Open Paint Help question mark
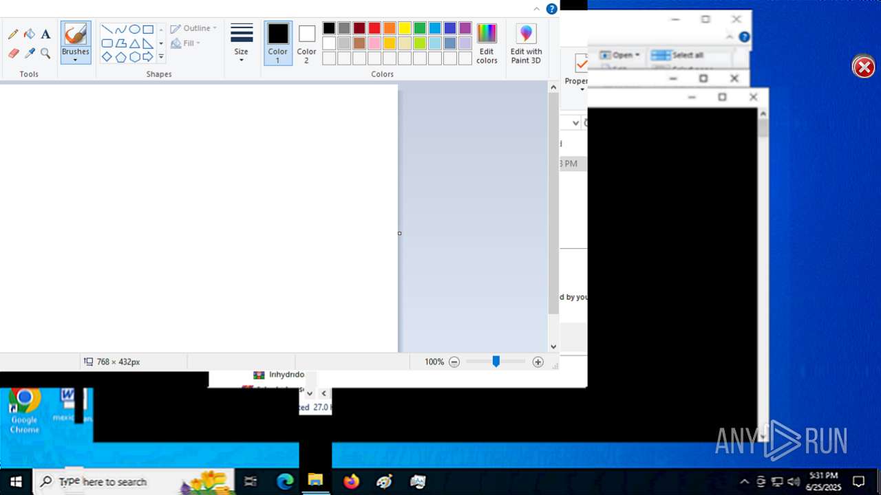 pos(551,9)
